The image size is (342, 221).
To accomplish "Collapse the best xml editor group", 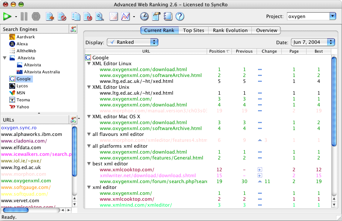I will (x=89, y=164).
